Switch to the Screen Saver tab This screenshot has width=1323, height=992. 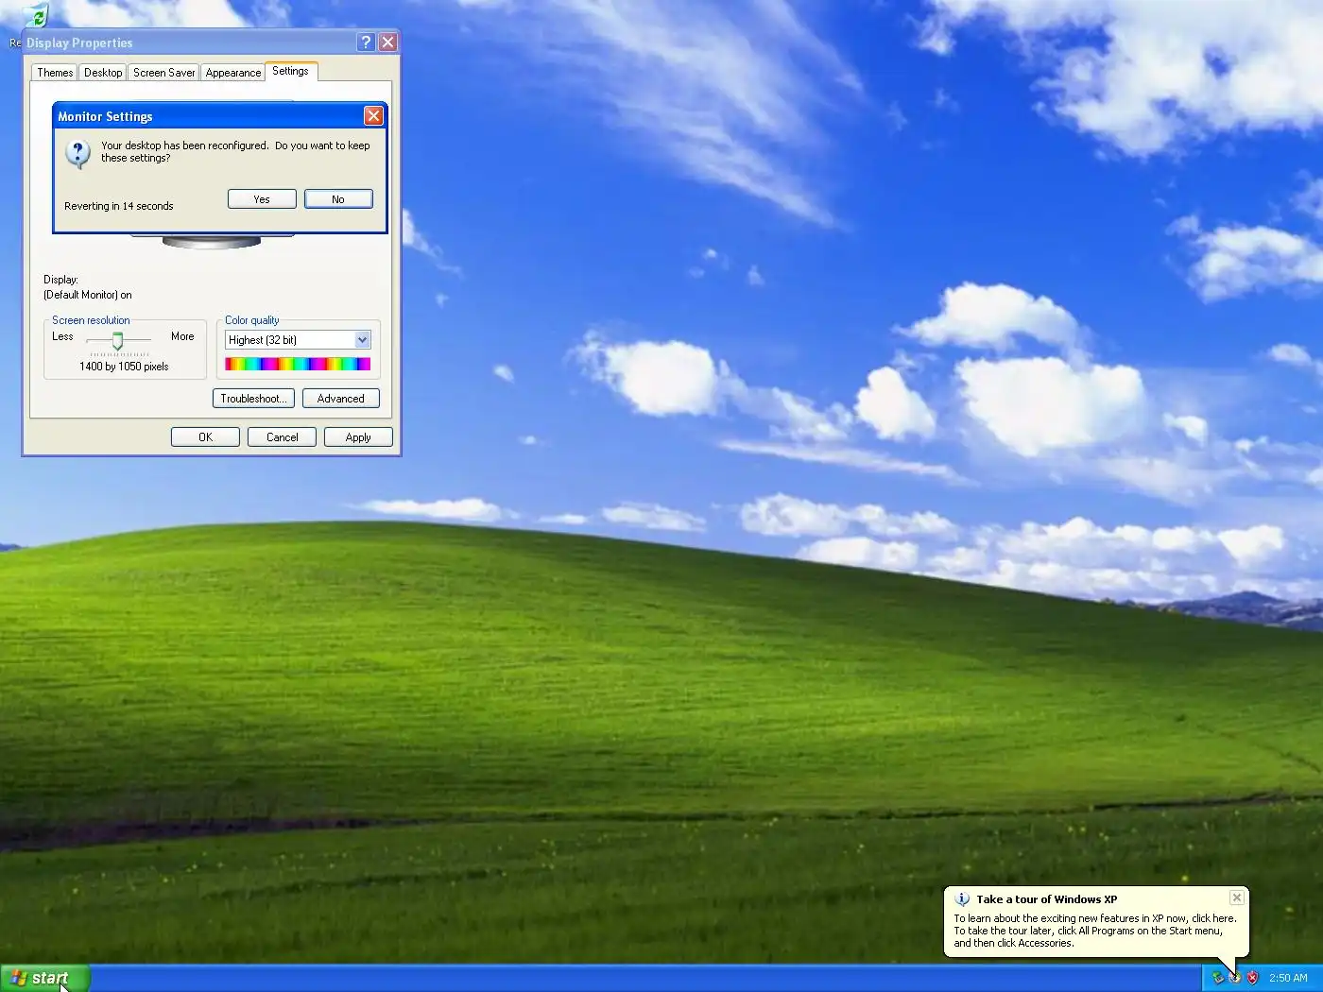pos(163,73)
